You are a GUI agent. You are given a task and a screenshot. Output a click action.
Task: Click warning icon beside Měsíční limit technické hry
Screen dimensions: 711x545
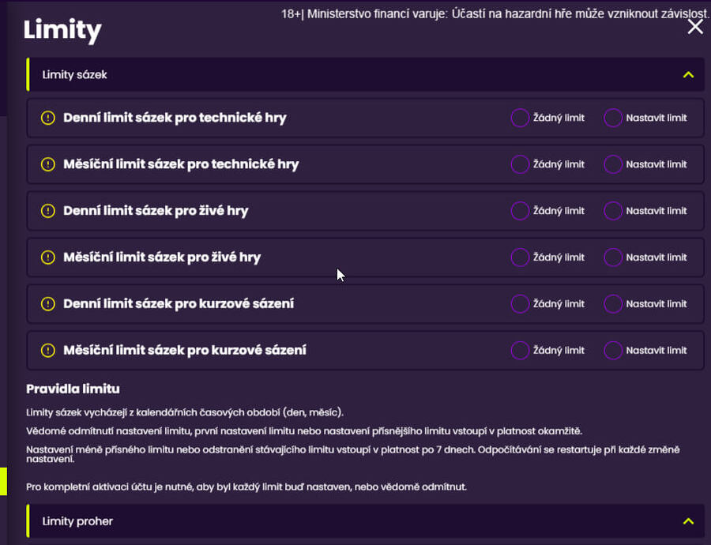[x=47, y=164]
